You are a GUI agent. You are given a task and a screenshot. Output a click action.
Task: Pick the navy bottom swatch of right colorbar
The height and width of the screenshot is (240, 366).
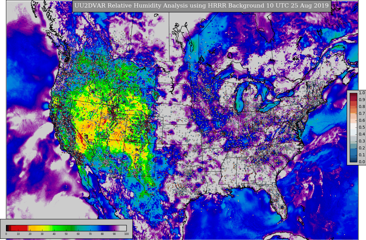[x=353, y=160]
